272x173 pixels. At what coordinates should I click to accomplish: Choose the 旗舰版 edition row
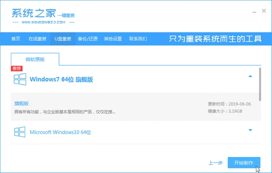point(136,107)
